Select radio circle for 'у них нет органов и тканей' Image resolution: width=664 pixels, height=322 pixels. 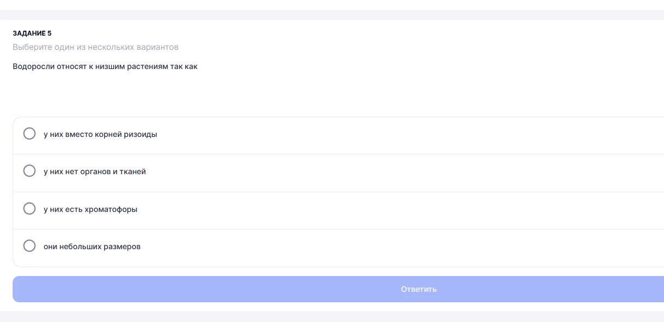click(30, 171)
